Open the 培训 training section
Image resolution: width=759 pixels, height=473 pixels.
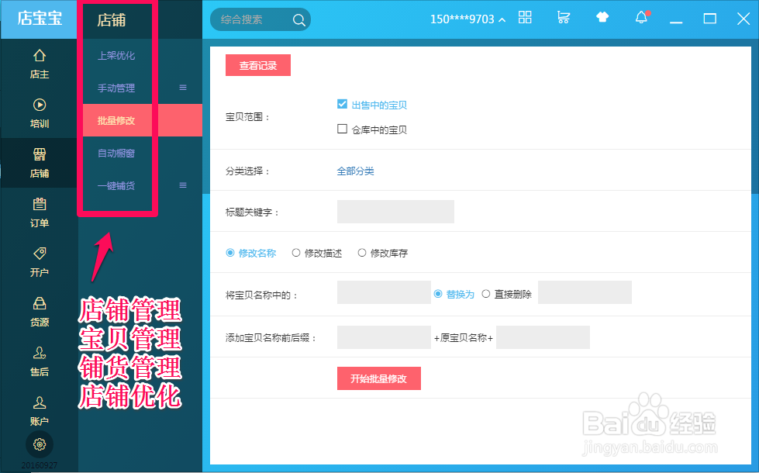(40, 114)
